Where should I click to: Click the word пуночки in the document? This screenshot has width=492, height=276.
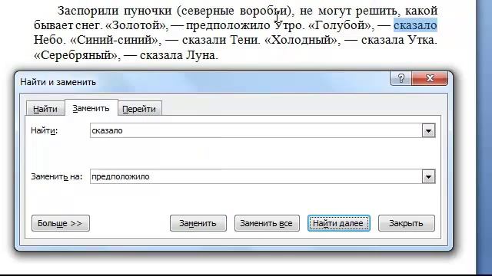148,11
